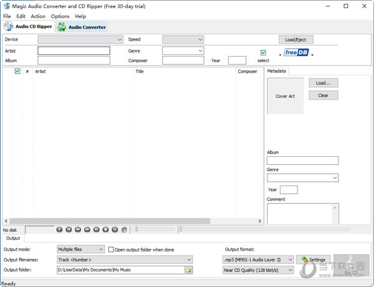Switch to the Audio Converter tab
This screenshot has width=374, height=287.
81,27
